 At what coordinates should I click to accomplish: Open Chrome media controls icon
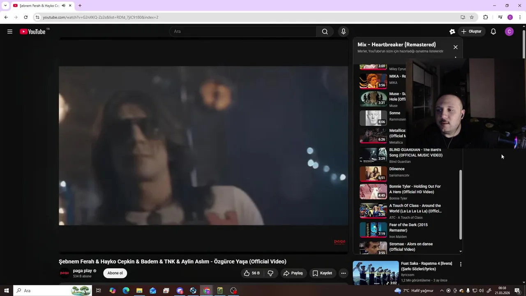[x=500, y=17]
